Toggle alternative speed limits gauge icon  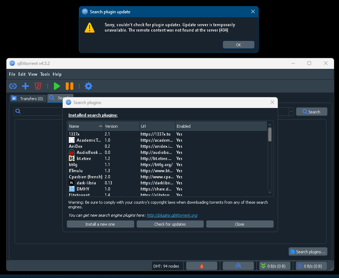point(238,266)
